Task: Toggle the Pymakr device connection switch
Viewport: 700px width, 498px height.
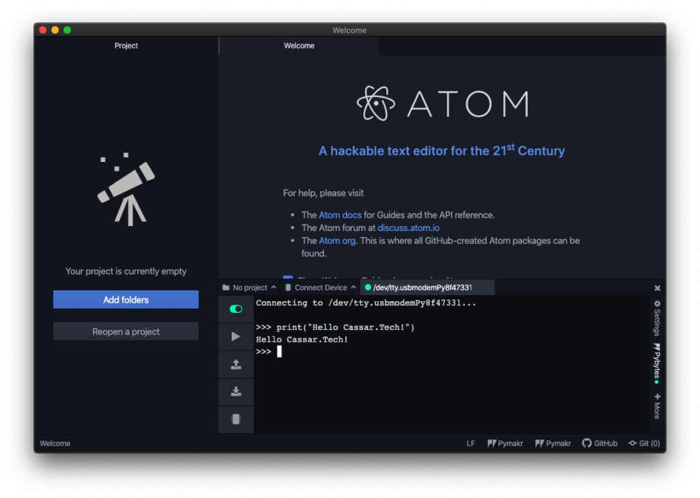Action: 236,309
